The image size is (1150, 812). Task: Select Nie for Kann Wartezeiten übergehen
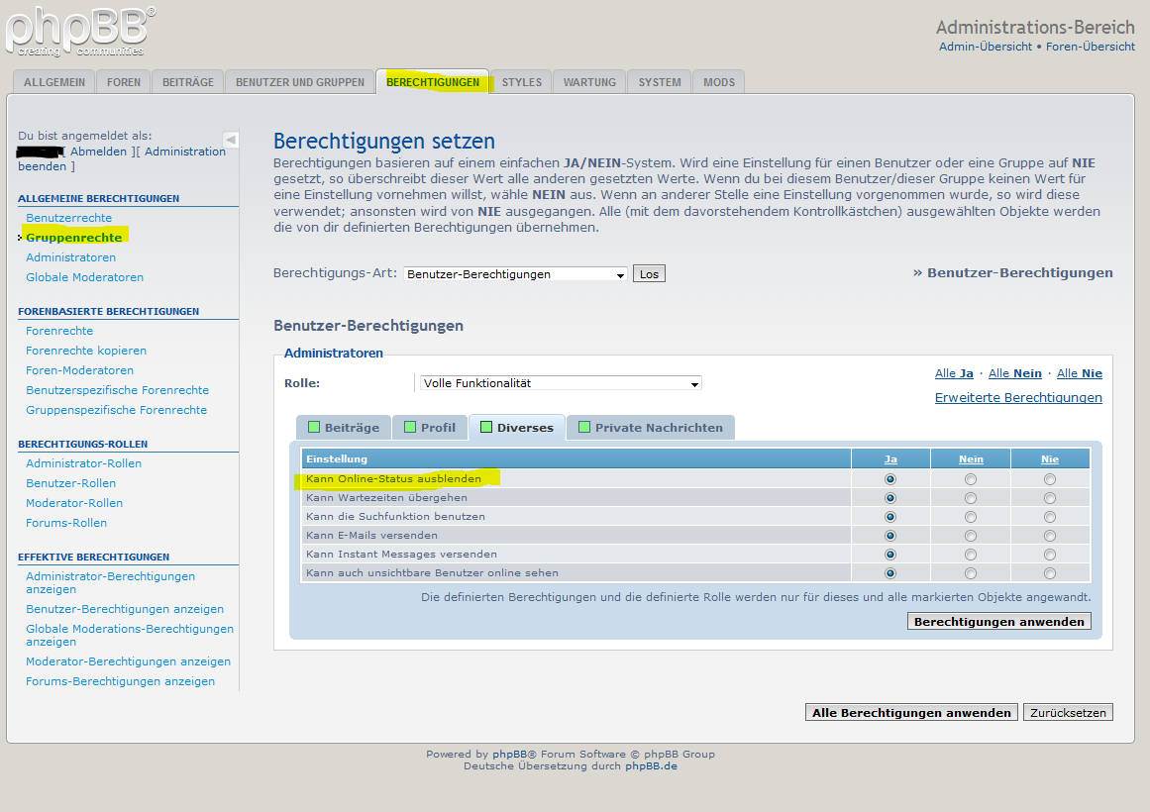pos(1049,498)
